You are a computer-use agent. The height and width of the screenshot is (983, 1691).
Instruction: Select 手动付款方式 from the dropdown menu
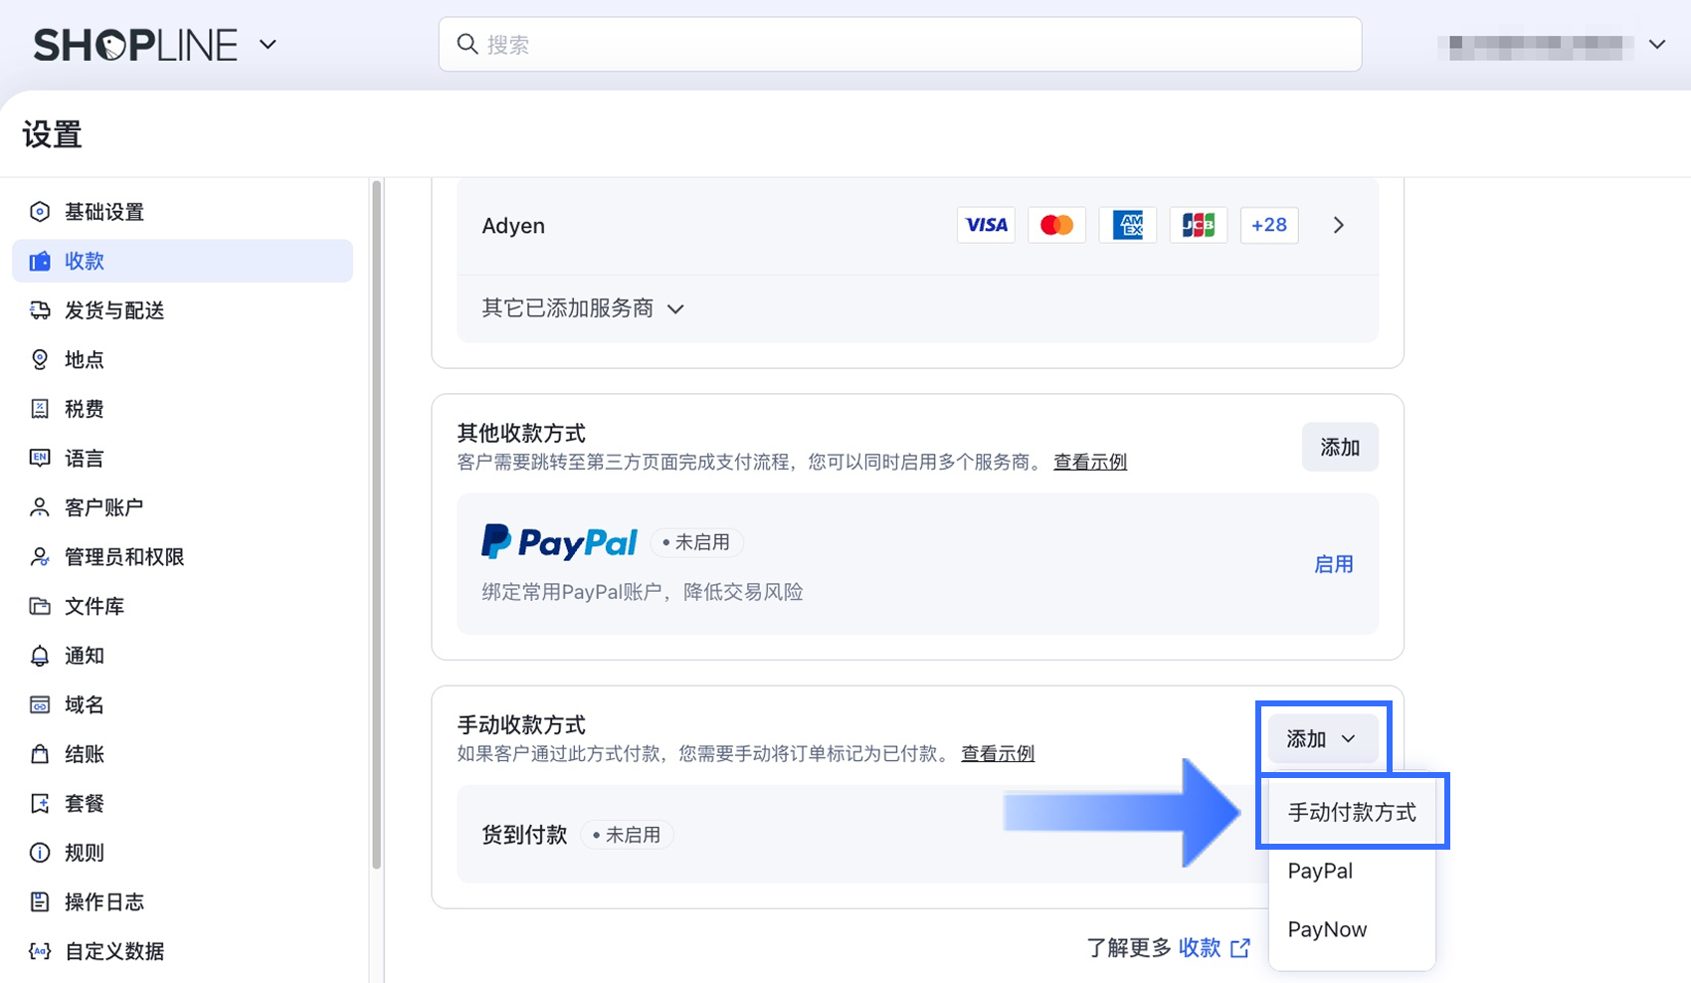[1352, 812]
